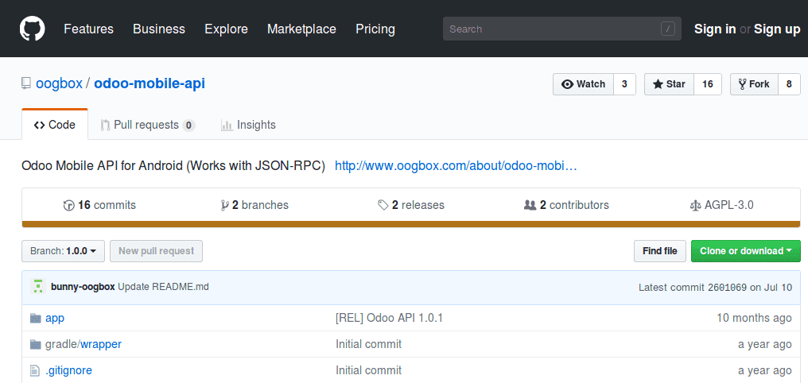Open the Marketplace page
This screenshot has width=808, height=383.
301,29
